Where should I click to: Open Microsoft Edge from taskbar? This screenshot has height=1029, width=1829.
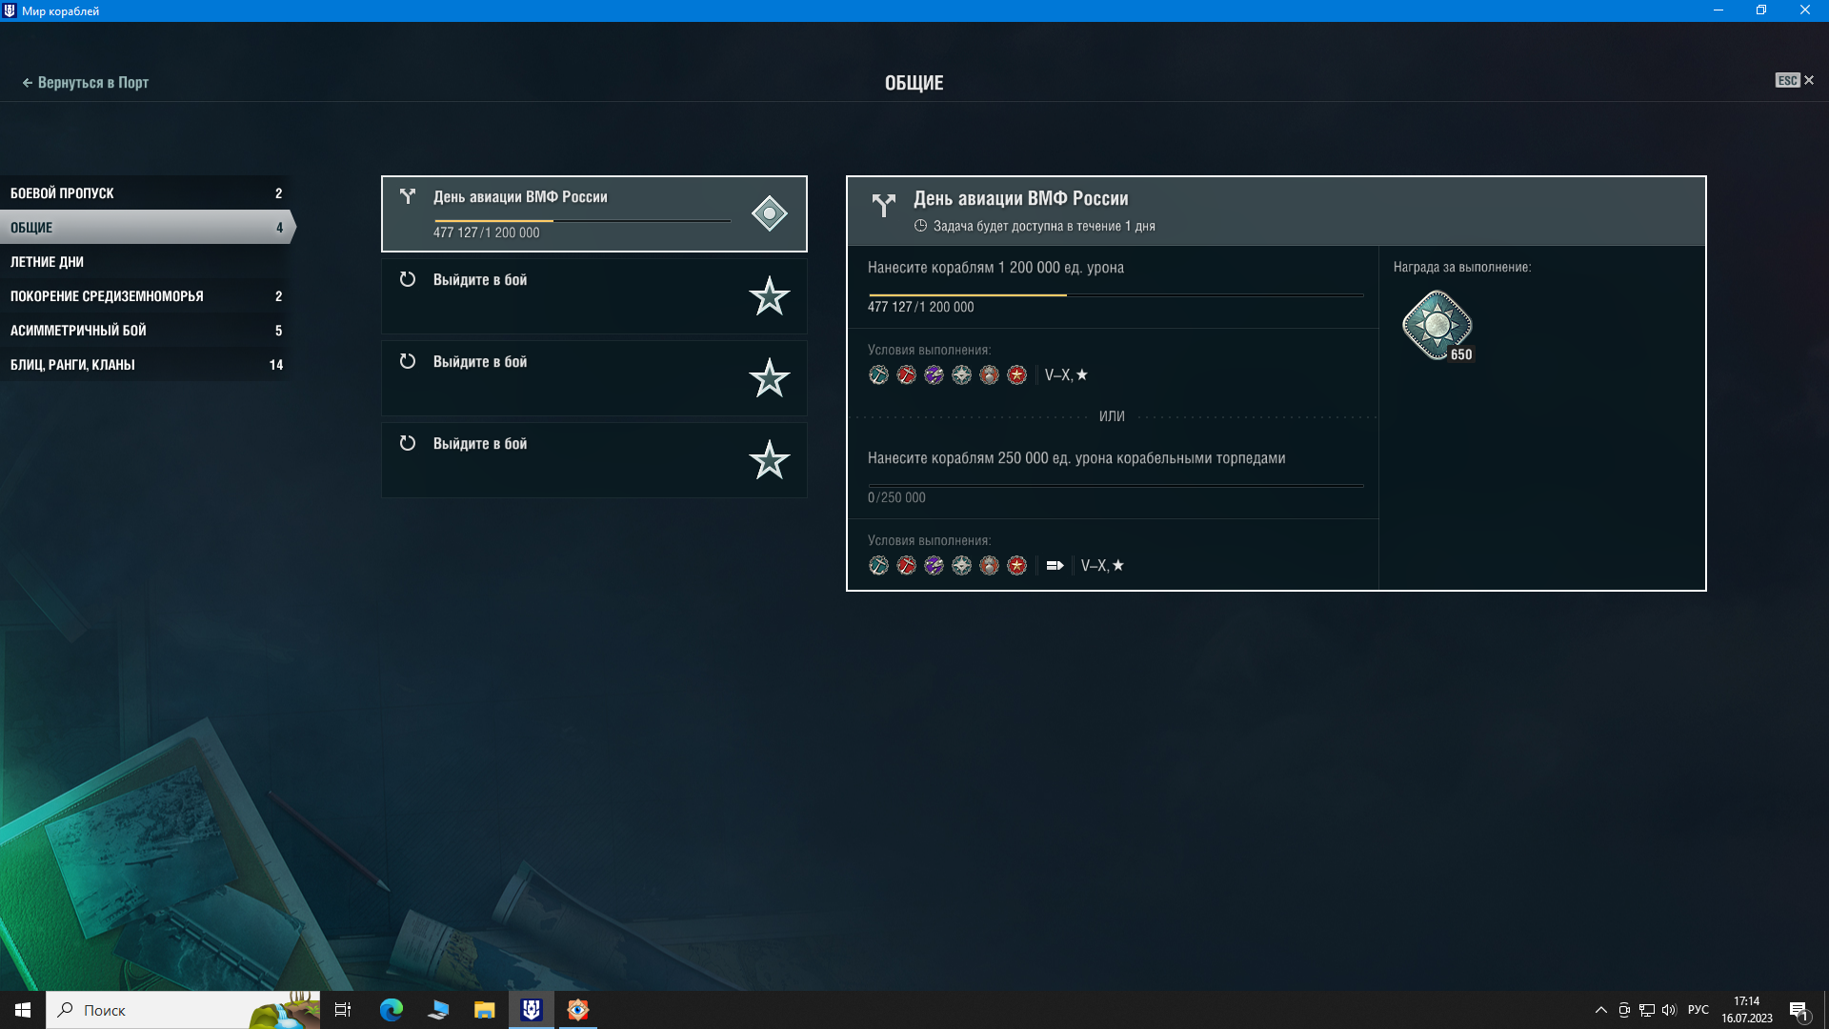pyautogui.click(x=392, y=1010)
